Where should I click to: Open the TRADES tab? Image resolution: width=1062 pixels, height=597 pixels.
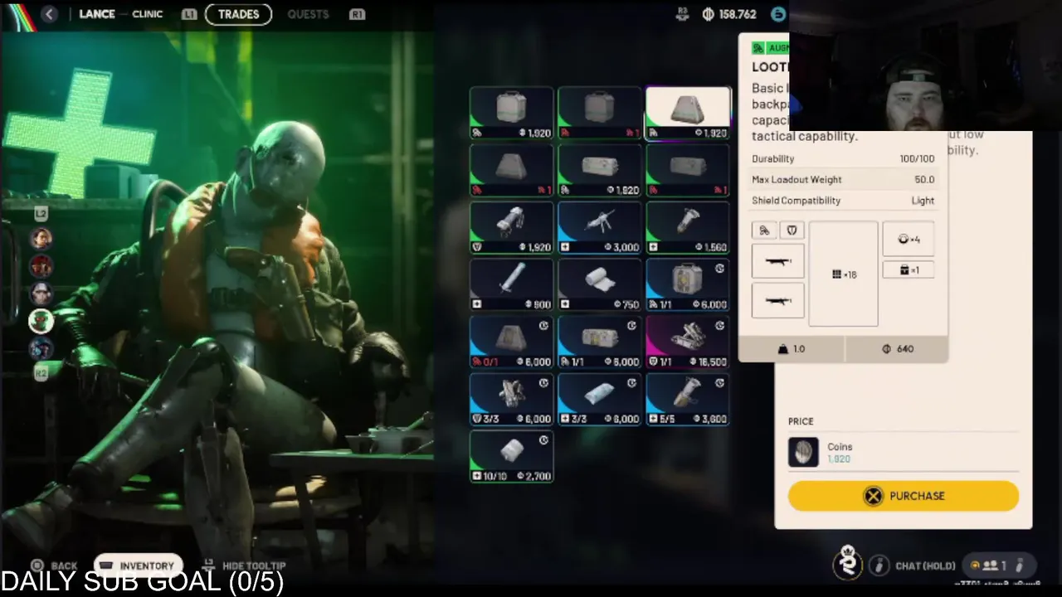(x=238, y=14)
